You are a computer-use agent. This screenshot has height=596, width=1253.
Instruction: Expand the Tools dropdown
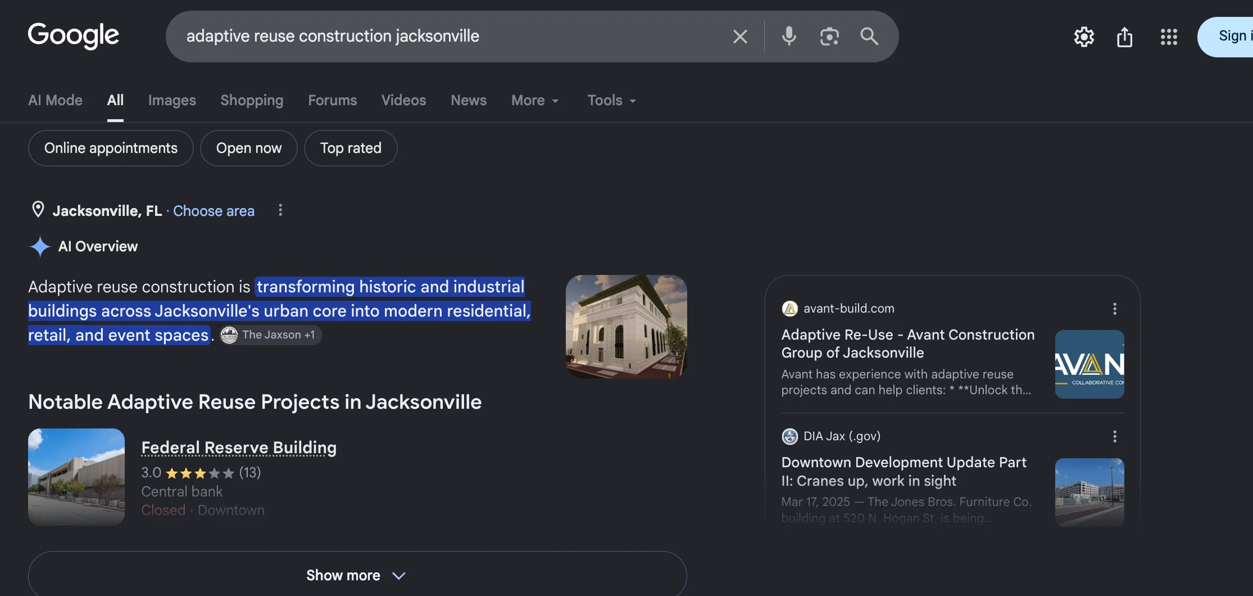tap(611, 100)
